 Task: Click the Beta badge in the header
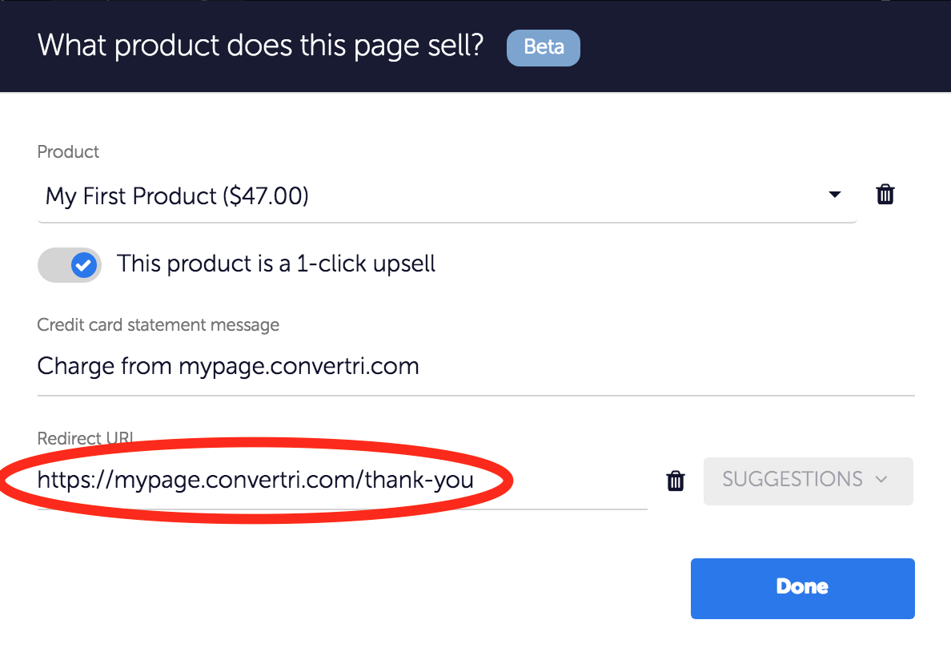click(x=543, y=47)
